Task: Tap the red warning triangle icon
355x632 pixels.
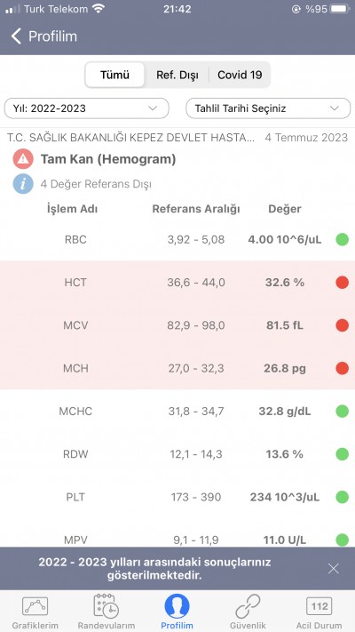Action: pos(23,159)
